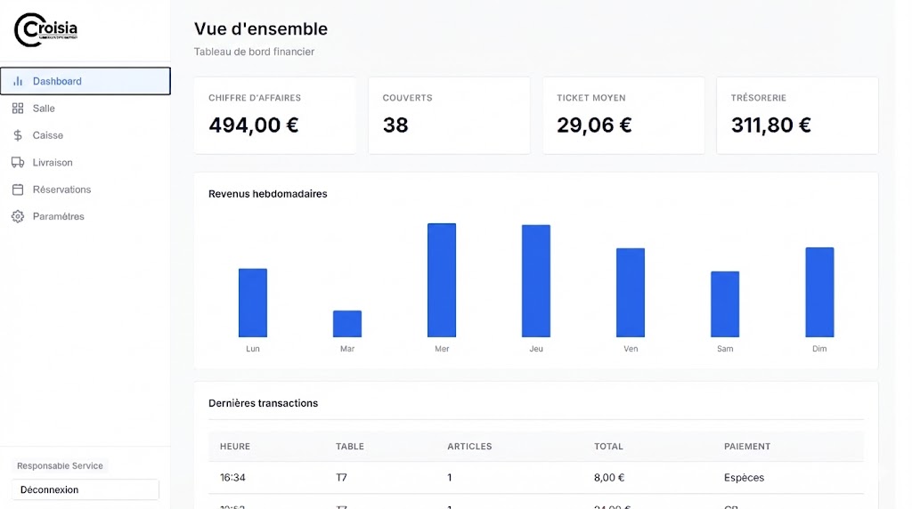Open Paramètres settings page
Screen dimensions: 912x509
point(85,216)
